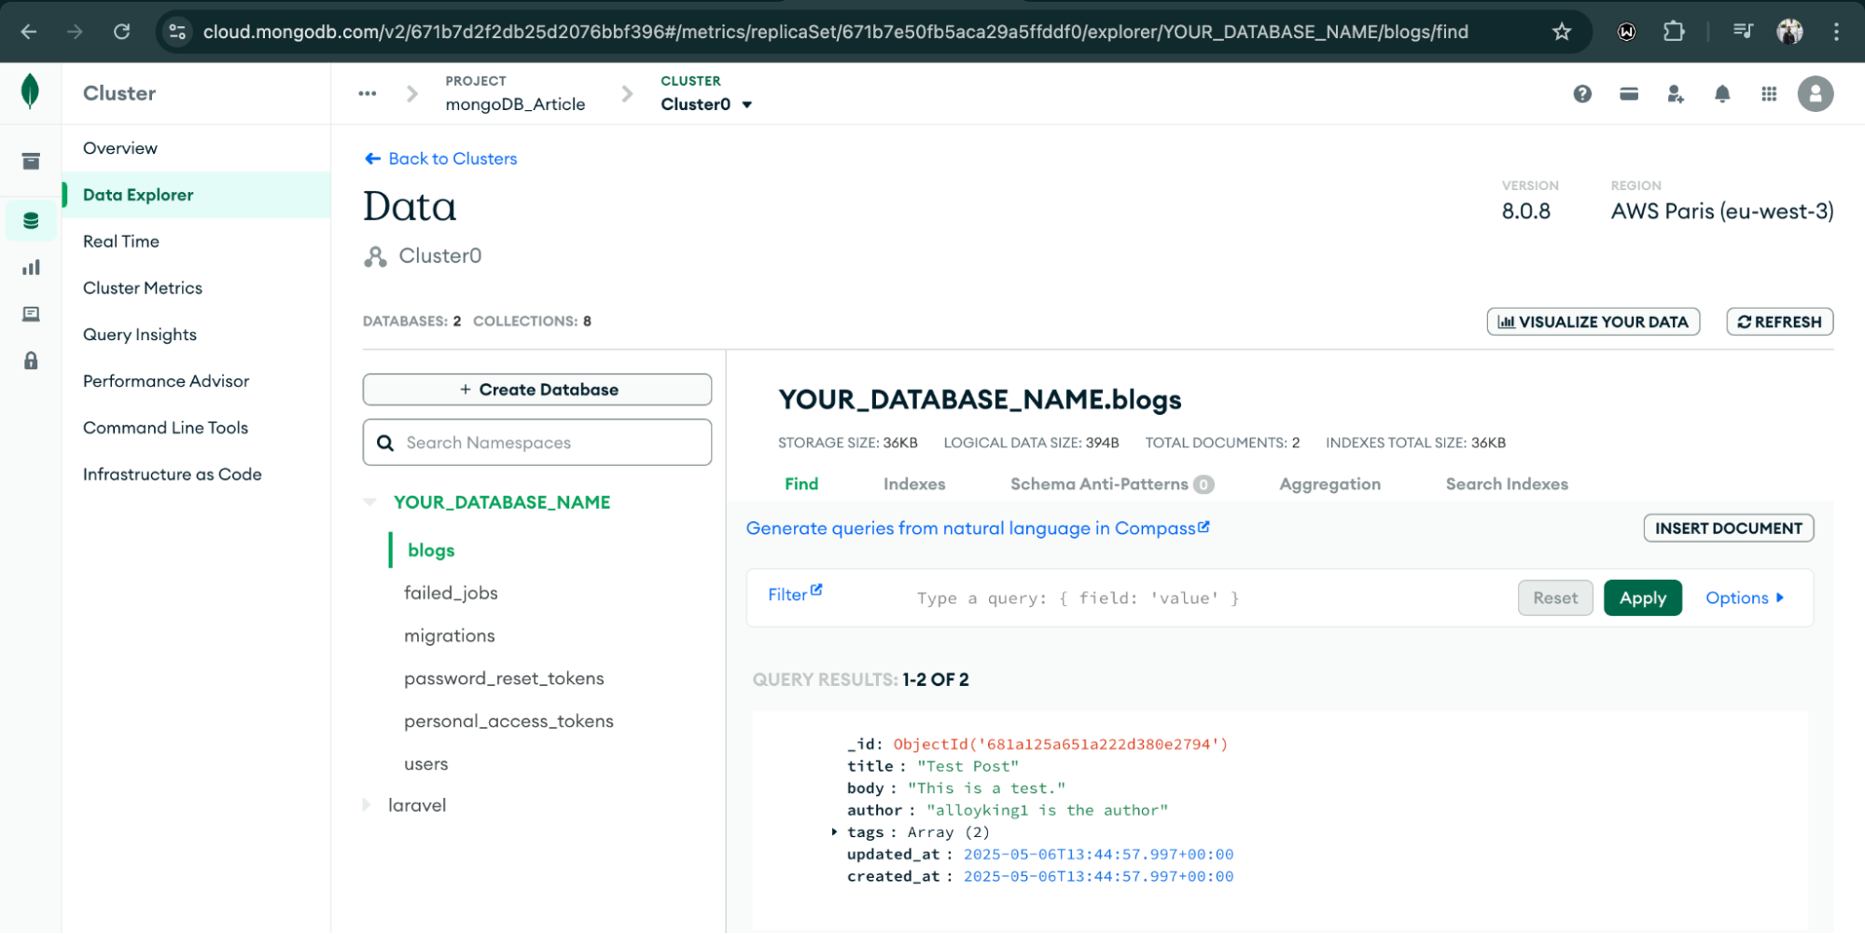
Task: Open the failed_jobs collection
Action: pos(451,593)
